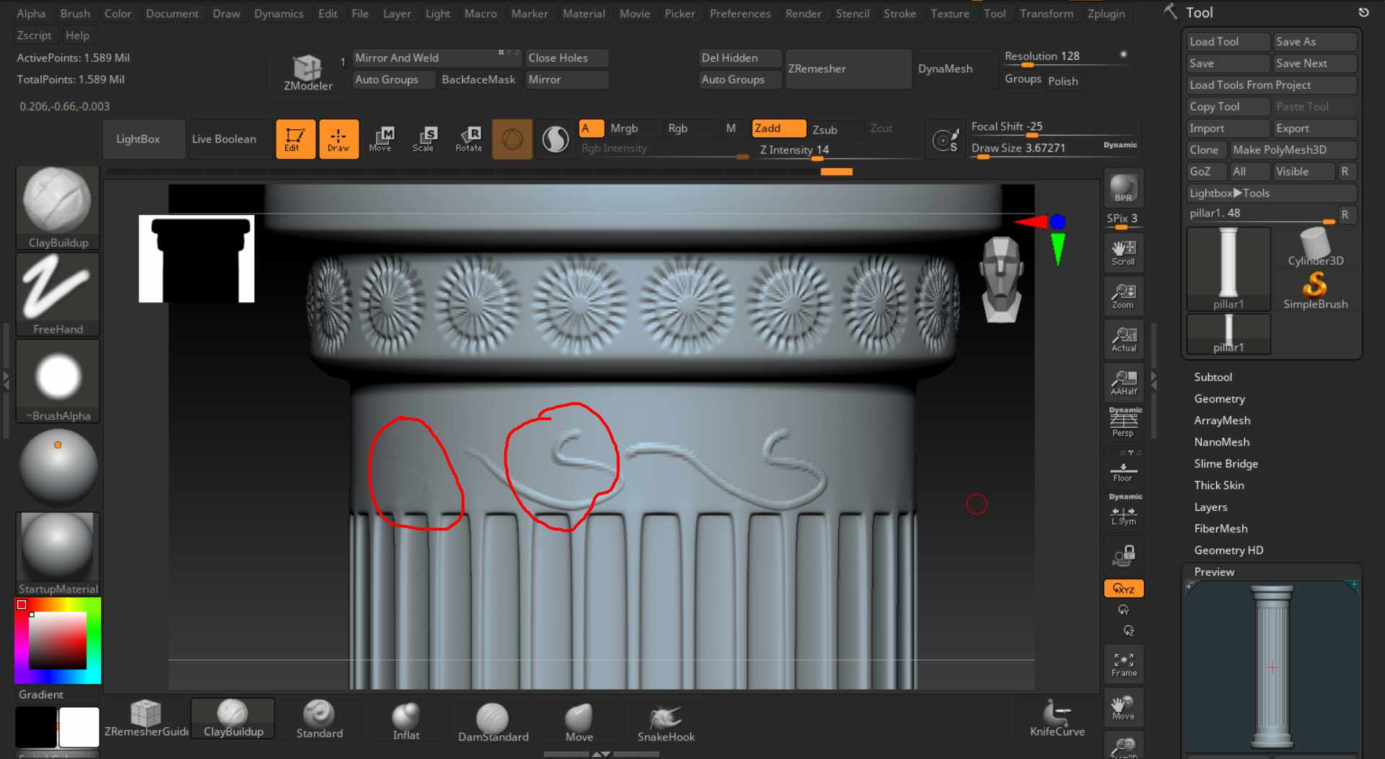
Task: Select the SnakeHook brush
Action: click(665, 723)
